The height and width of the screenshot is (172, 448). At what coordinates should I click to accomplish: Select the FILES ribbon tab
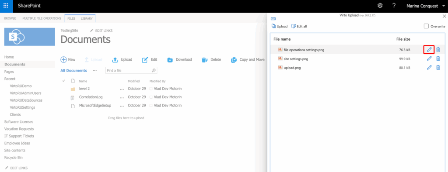click(71, 18)
